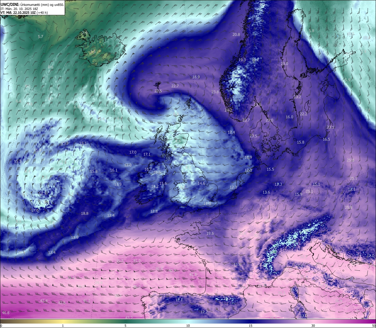Select the 23.2 value in the Baltic
Viewport: 376px width, 328px height.
point(297,97)
